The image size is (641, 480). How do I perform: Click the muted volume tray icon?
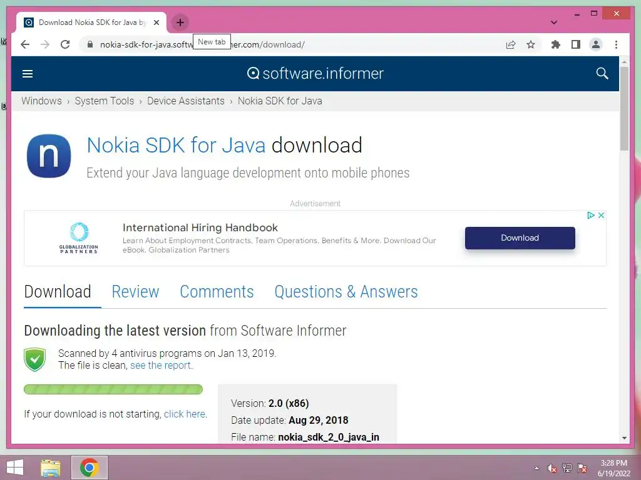552,468
